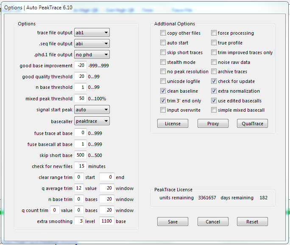Click extra smoothing base field

pos(107,221)
